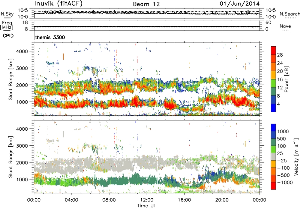Click the '3000' tick on Velocity panel
Screen dimensions: 300x208
(22, 146)
